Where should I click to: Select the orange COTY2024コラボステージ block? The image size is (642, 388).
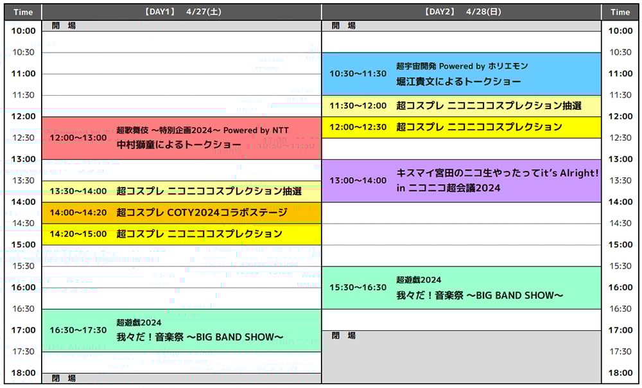181,213
